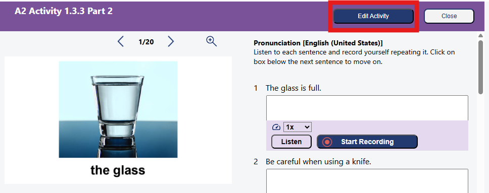Click the 1/20 card counter
The height and width of the screenshot is (193, 489).
[x=146, y=42]
